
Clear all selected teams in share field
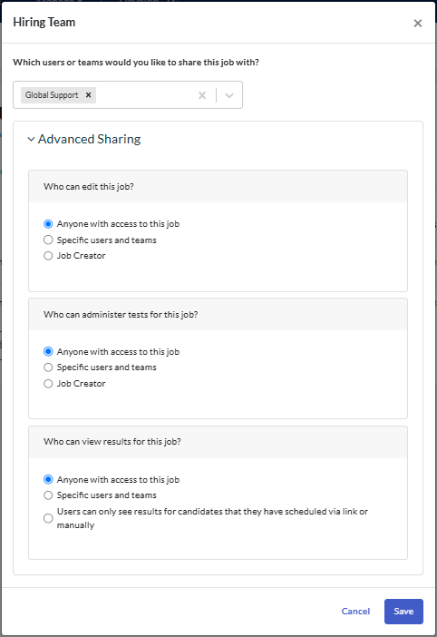(x=201, y=95)
